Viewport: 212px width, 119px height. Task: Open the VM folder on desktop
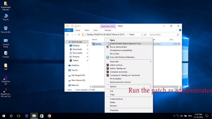click(x=6, y=67)
